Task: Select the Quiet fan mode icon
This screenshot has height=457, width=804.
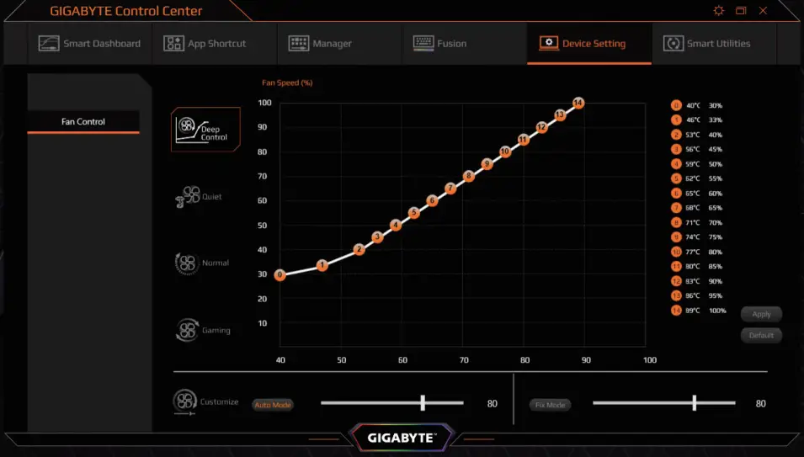Action: [199, 197]
